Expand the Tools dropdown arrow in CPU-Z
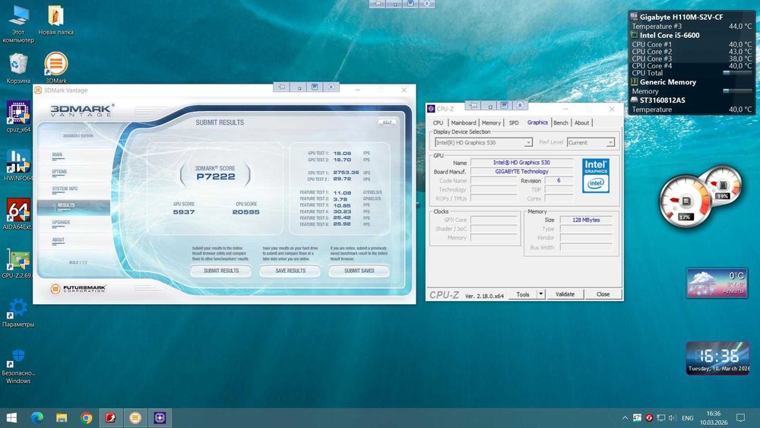The height and width of the screenshot is (428, 760). pyautogui.click(x=541, y=294)
